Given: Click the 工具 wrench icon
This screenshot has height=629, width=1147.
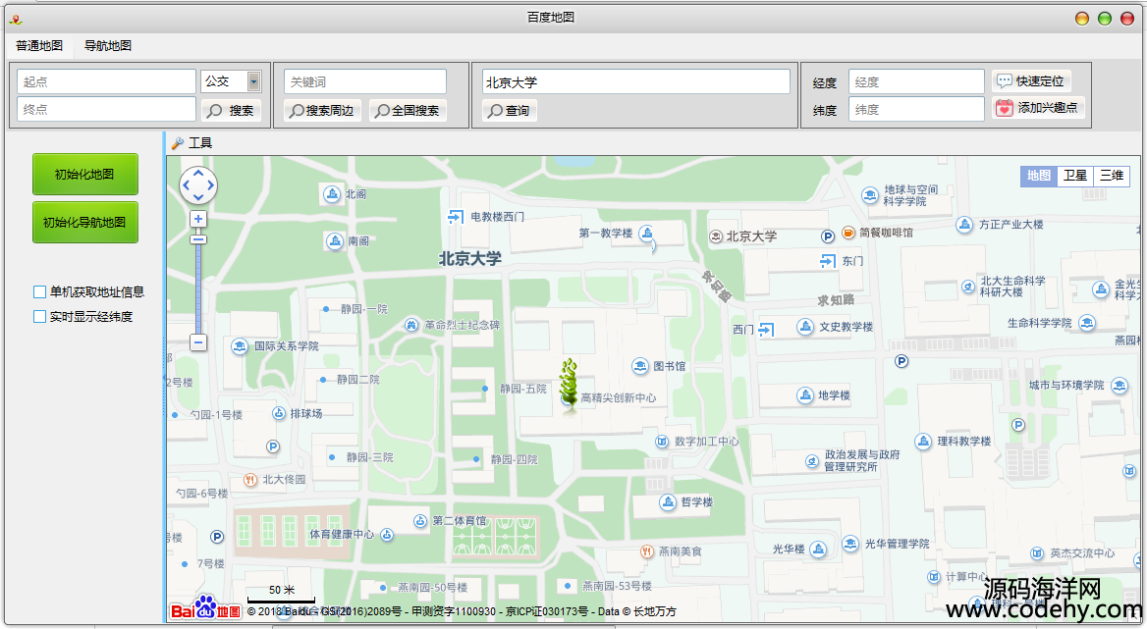Looking at the screenshot, I should coord(177,143).
